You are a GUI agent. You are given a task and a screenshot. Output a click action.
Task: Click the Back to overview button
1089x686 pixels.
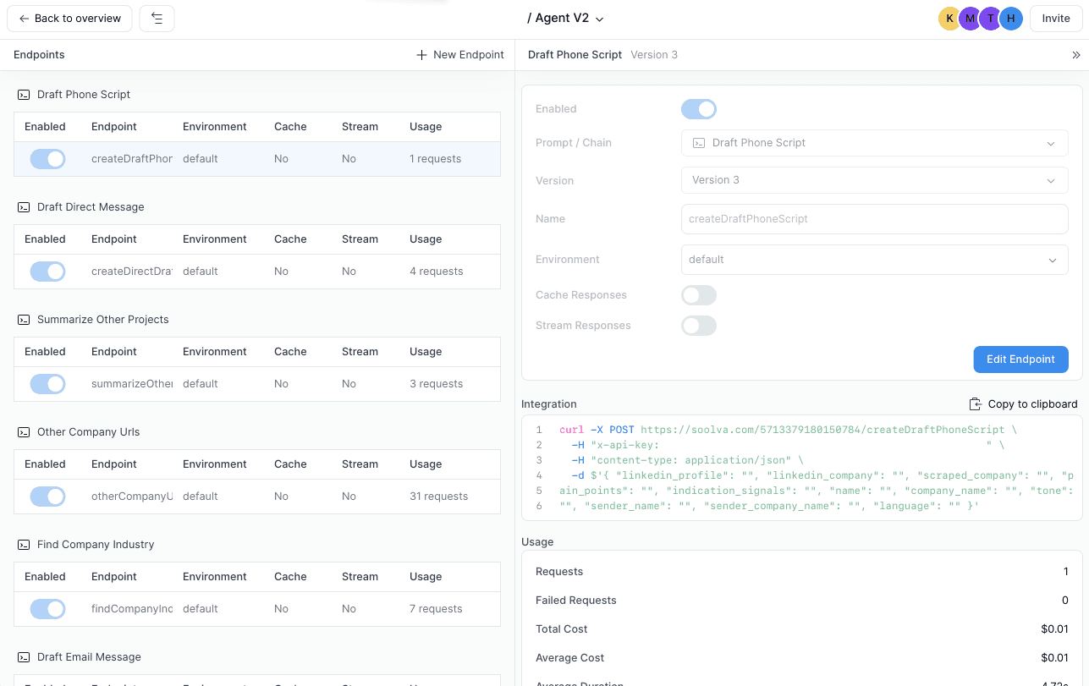coord(69,19)
